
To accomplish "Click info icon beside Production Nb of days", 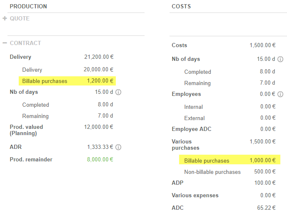I will coord(118,92).
